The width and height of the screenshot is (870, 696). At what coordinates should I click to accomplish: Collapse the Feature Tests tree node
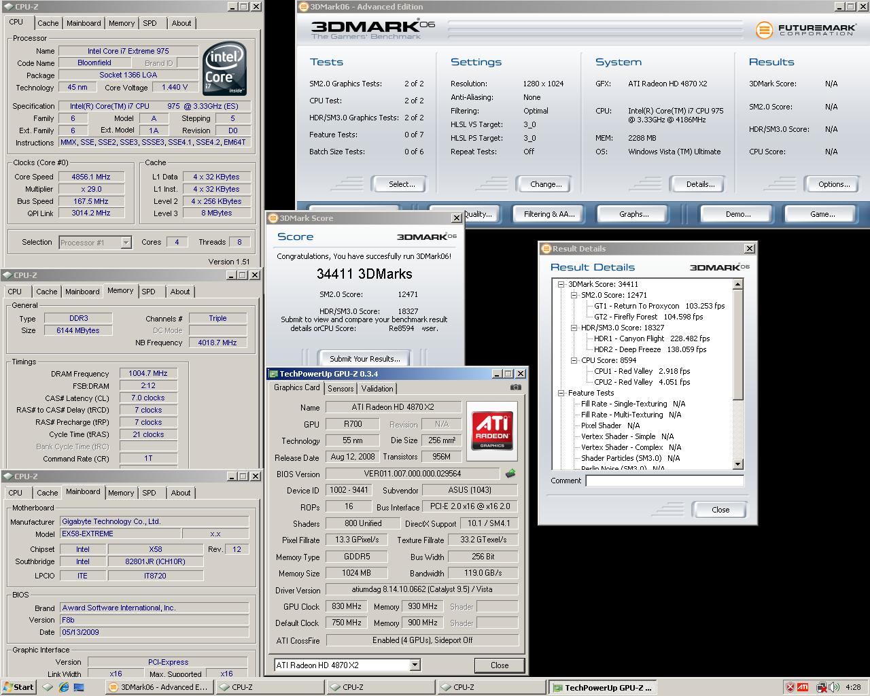(x=561, y=393)
